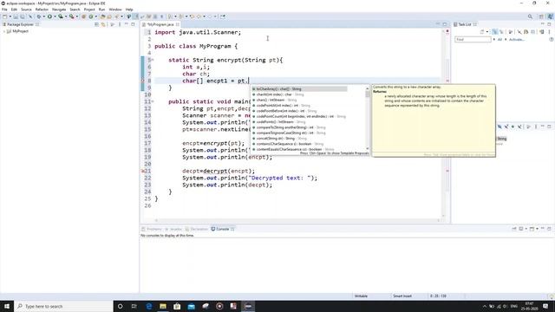Open the External Tools dropdown arrow

click(x=77, y=16)
